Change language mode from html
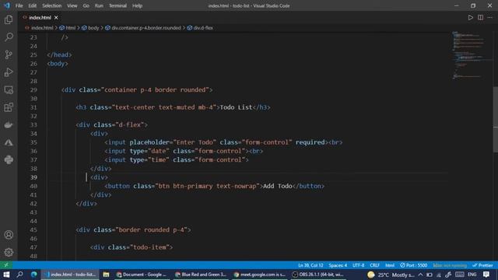498x280 pixels. 390,265
